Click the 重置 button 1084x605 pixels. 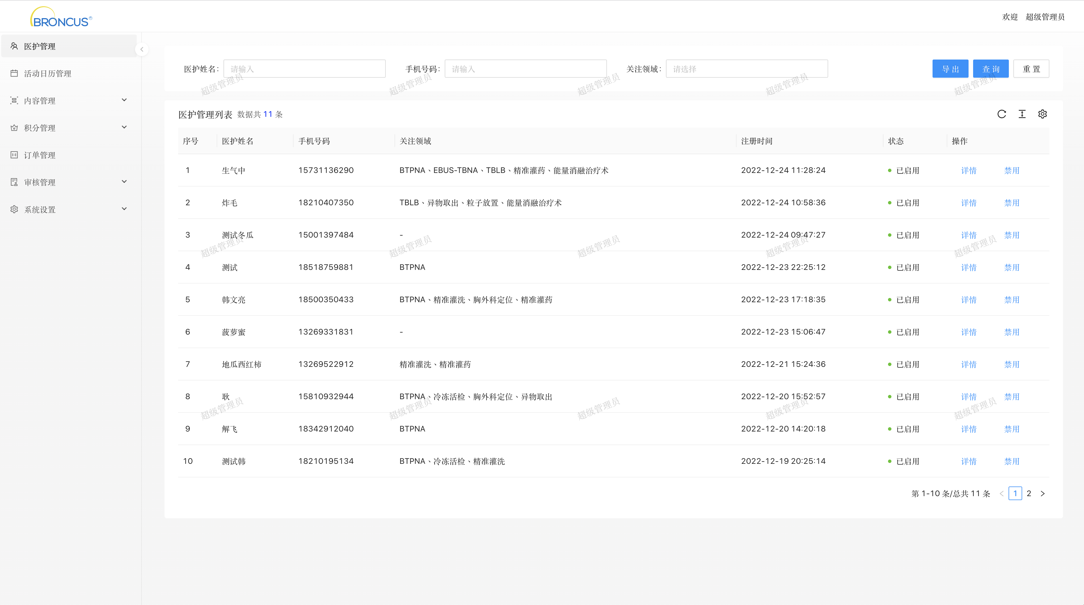coord(1031,69)
